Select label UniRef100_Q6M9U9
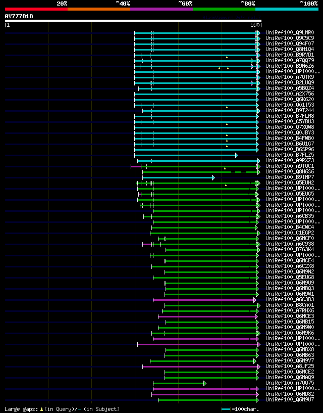The width and height of the screenshot is (323, 413). click(290, 283)
